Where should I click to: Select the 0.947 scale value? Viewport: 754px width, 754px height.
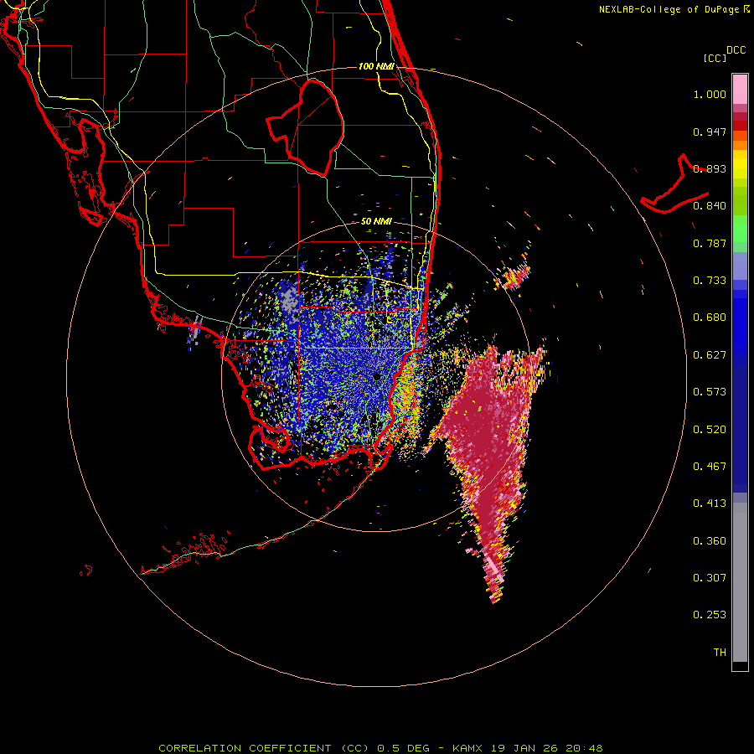point(710,132)
